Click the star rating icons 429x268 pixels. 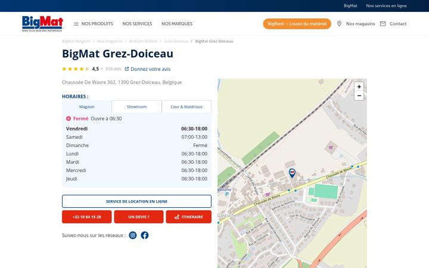76,69
